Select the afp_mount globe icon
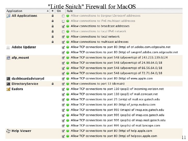The height and width of the screenshot is (141, 188). point(8,58)
